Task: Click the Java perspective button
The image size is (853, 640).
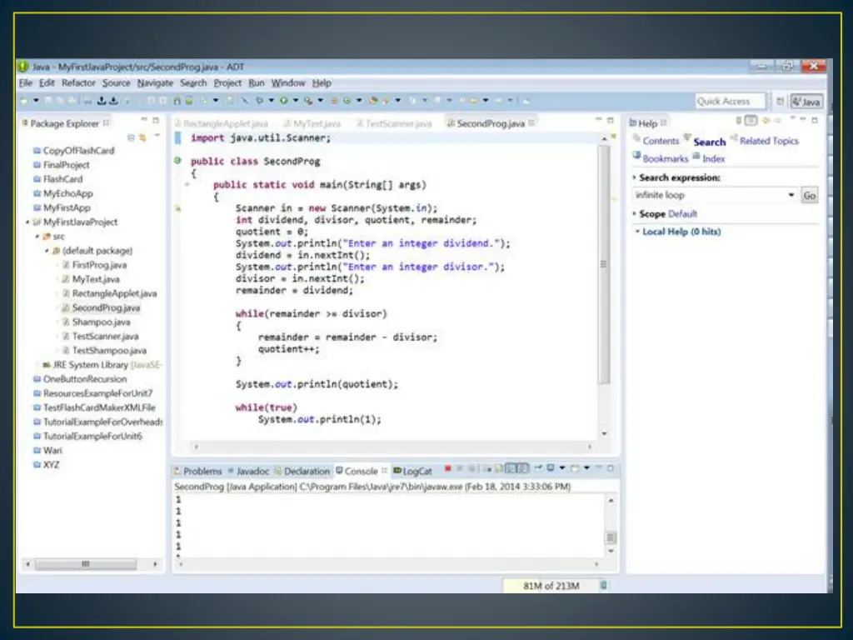Action: click(806, 101)
